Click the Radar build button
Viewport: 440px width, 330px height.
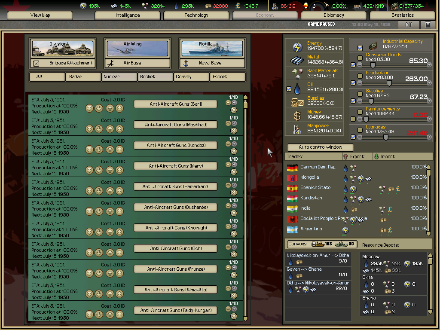(83, 76)
